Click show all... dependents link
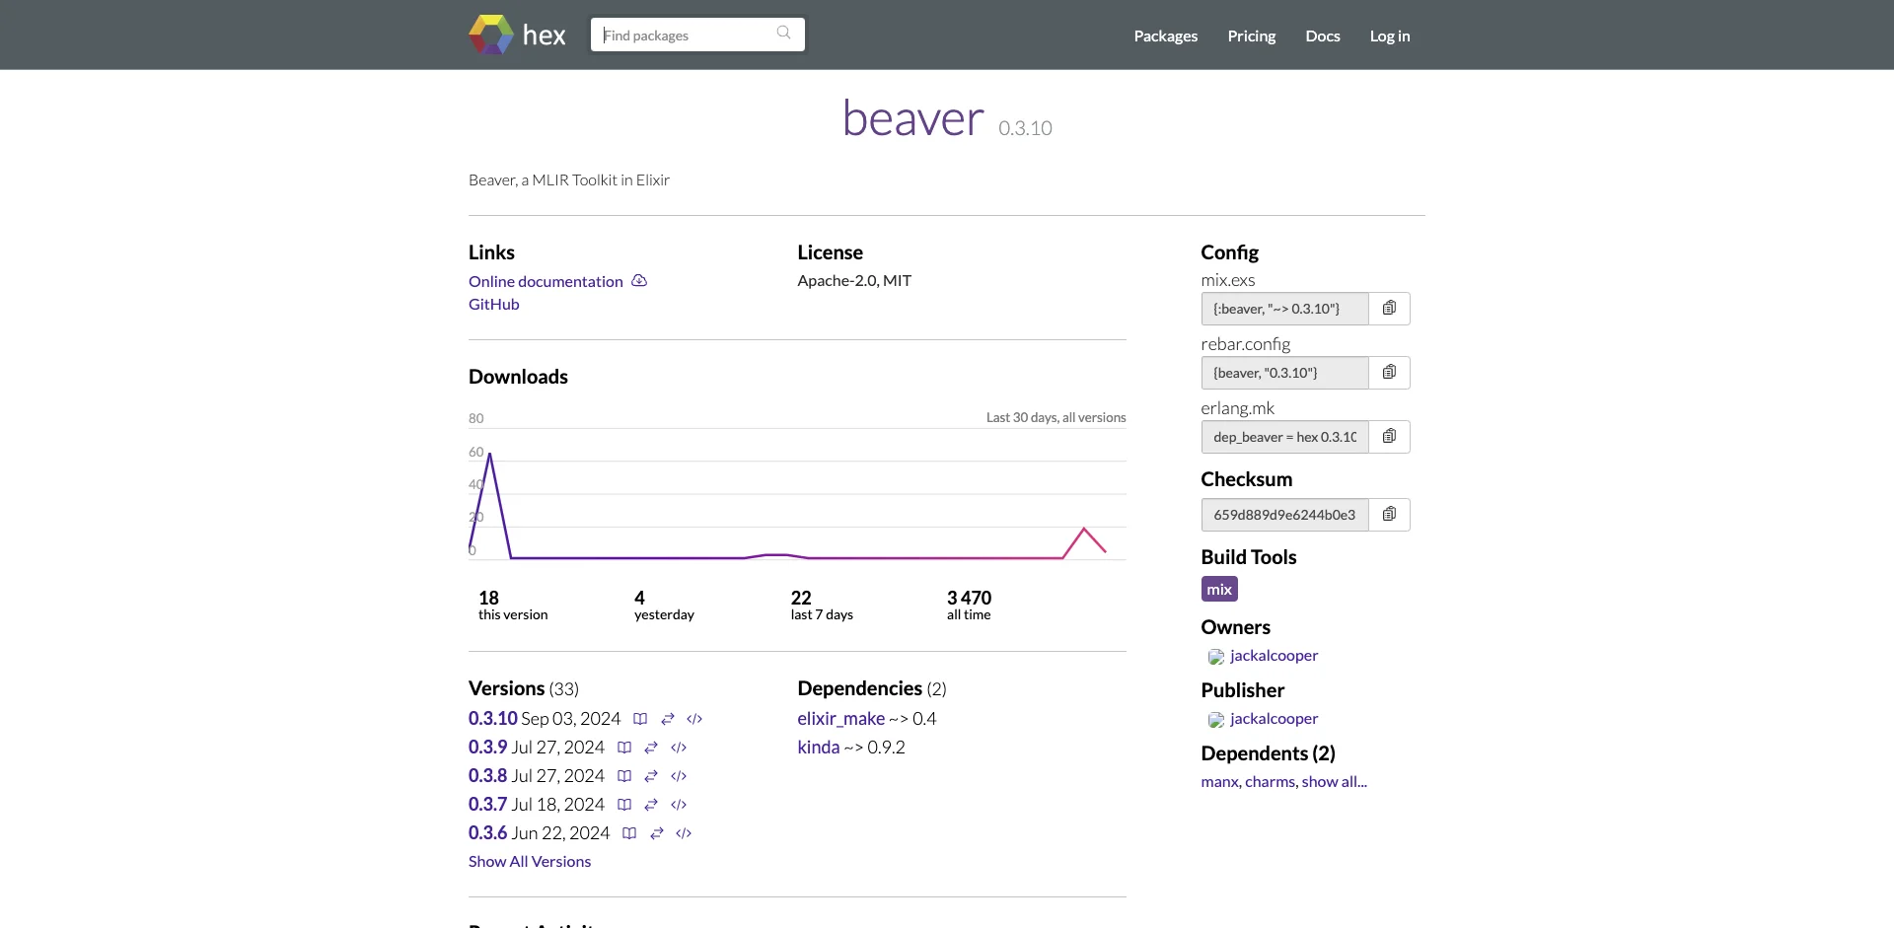The height and width of the screenshot is (928, 1894). coord(1334,781)
